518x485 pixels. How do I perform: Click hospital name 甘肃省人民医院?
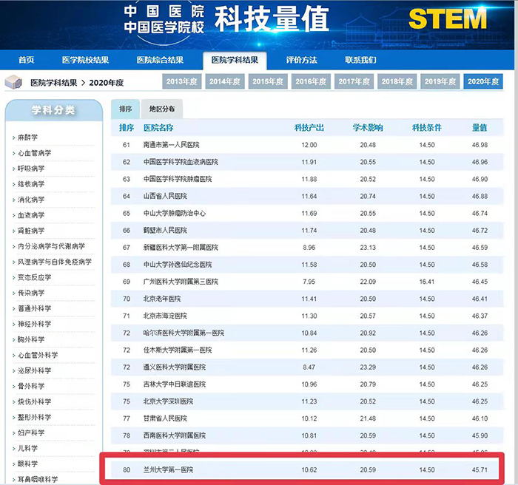pos(165,418)
